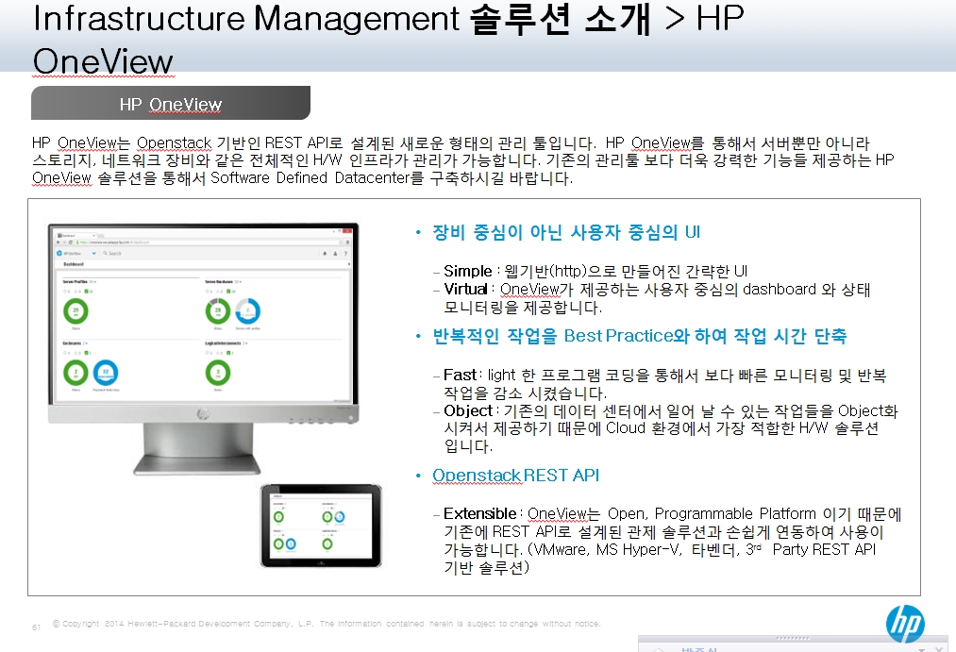The image size is (956, 652).
Task: Click the HP logo on the monitor stand
Action: click(204, 414)
